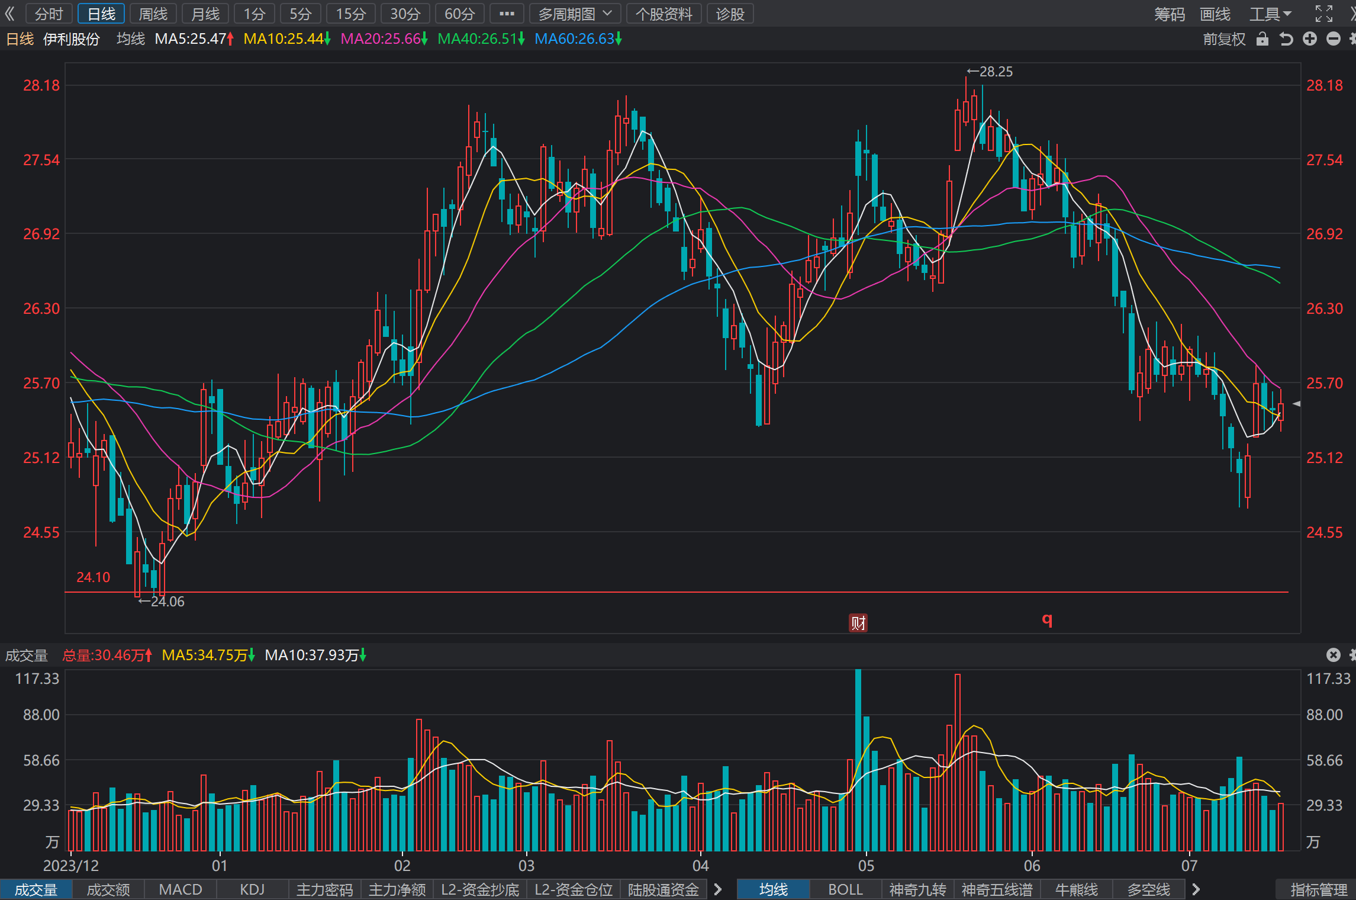
Task: Click the undo arrow icon in chart header
Action: click(x=1286, y=39)
